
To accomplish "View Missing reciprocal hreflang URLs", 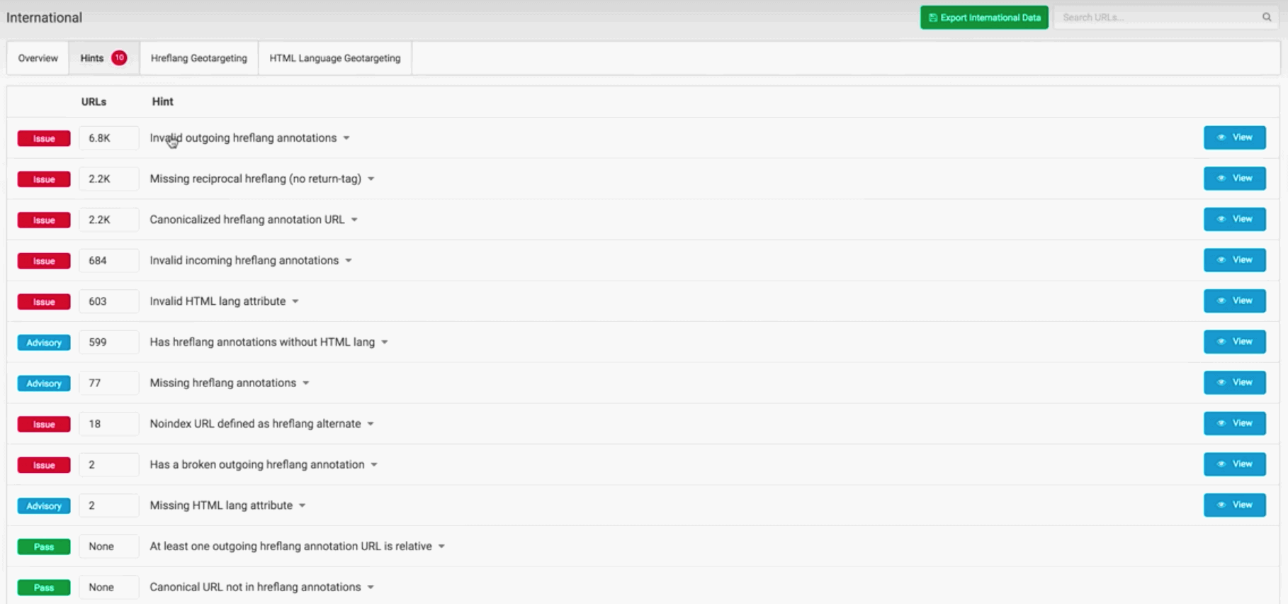I will [1234, 179].
